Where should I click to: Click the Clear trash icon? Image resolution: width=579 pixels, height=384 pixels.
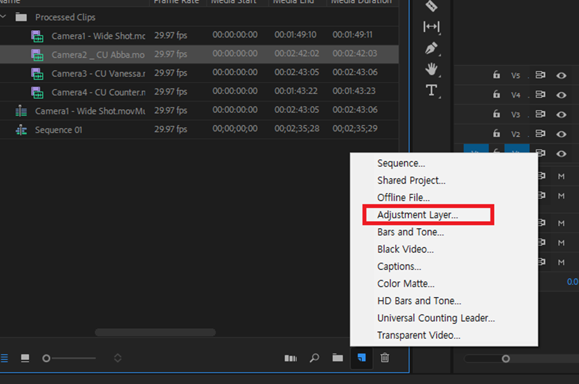(385, 358)
